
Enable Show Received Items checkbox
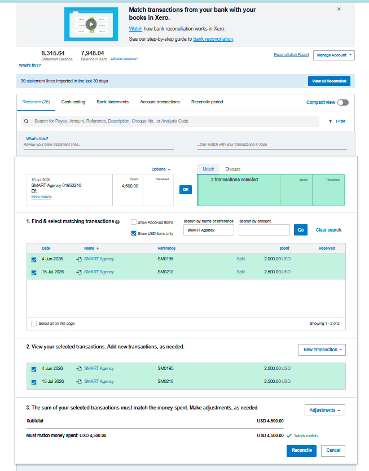pos(134,222)
